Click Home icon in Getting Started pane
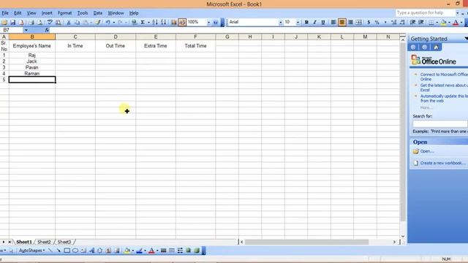This screenshot has height=263, width=468. [436, 47]
